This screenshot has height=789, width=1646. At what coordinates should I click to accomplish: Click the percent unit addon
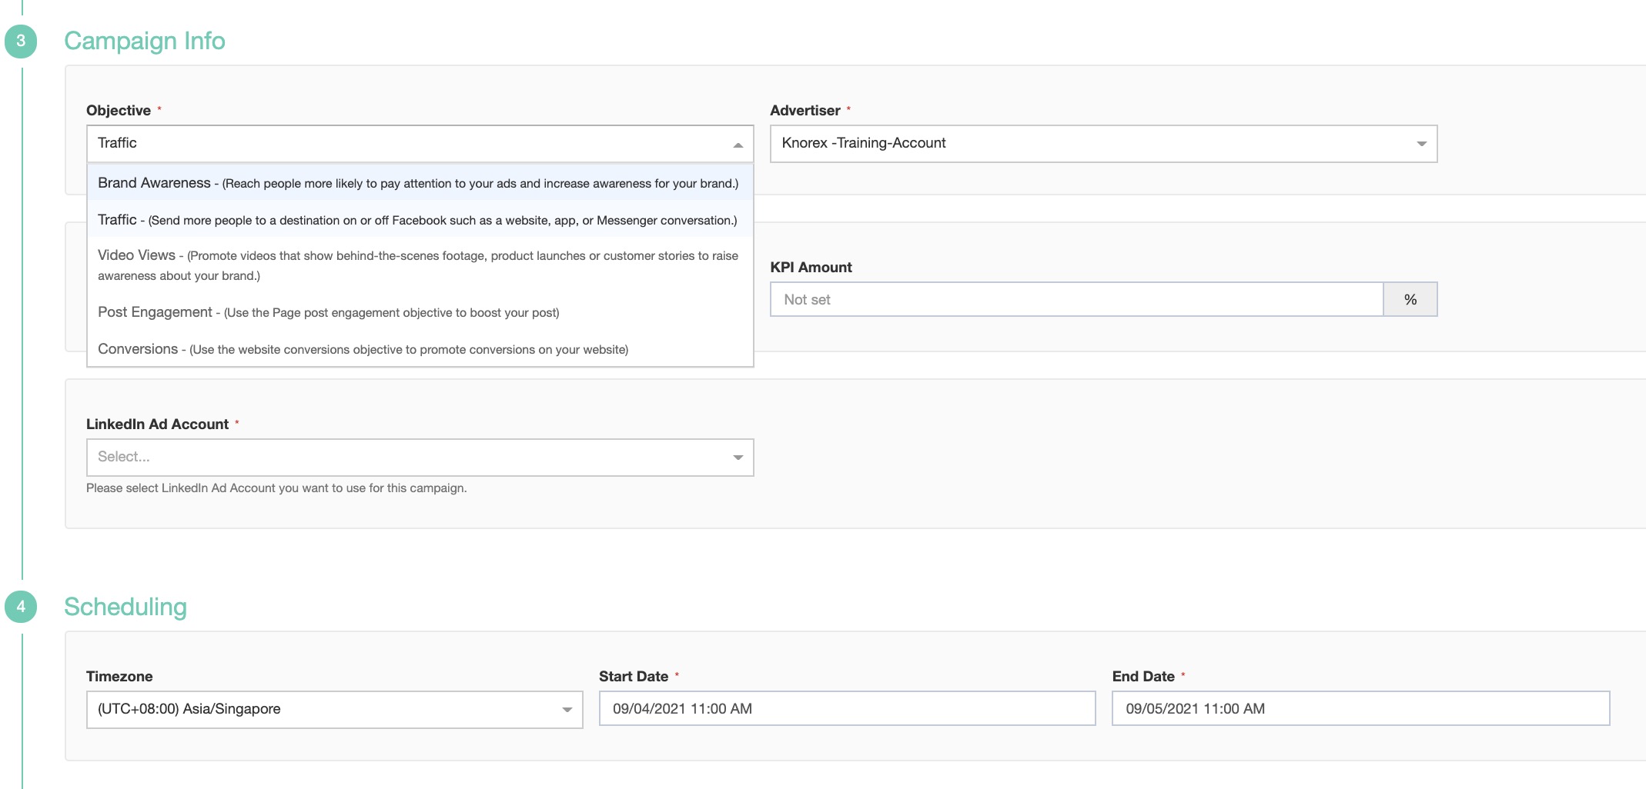(1410, 300)
